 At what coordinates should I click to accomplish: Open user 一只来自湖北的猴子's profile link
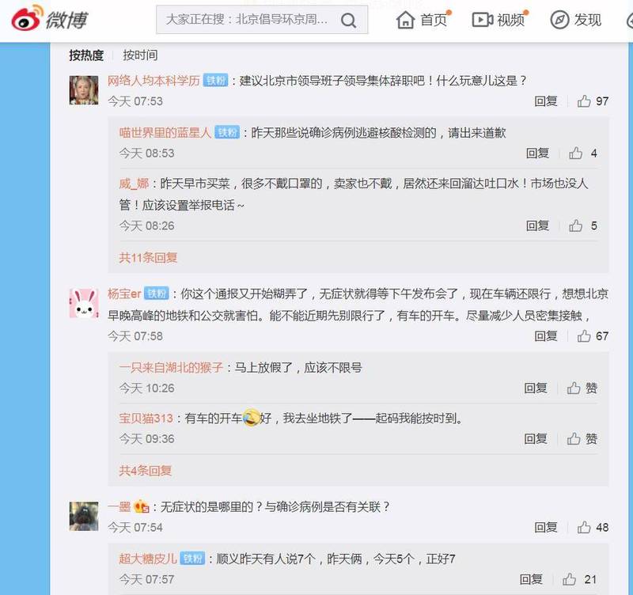(171, 368)
